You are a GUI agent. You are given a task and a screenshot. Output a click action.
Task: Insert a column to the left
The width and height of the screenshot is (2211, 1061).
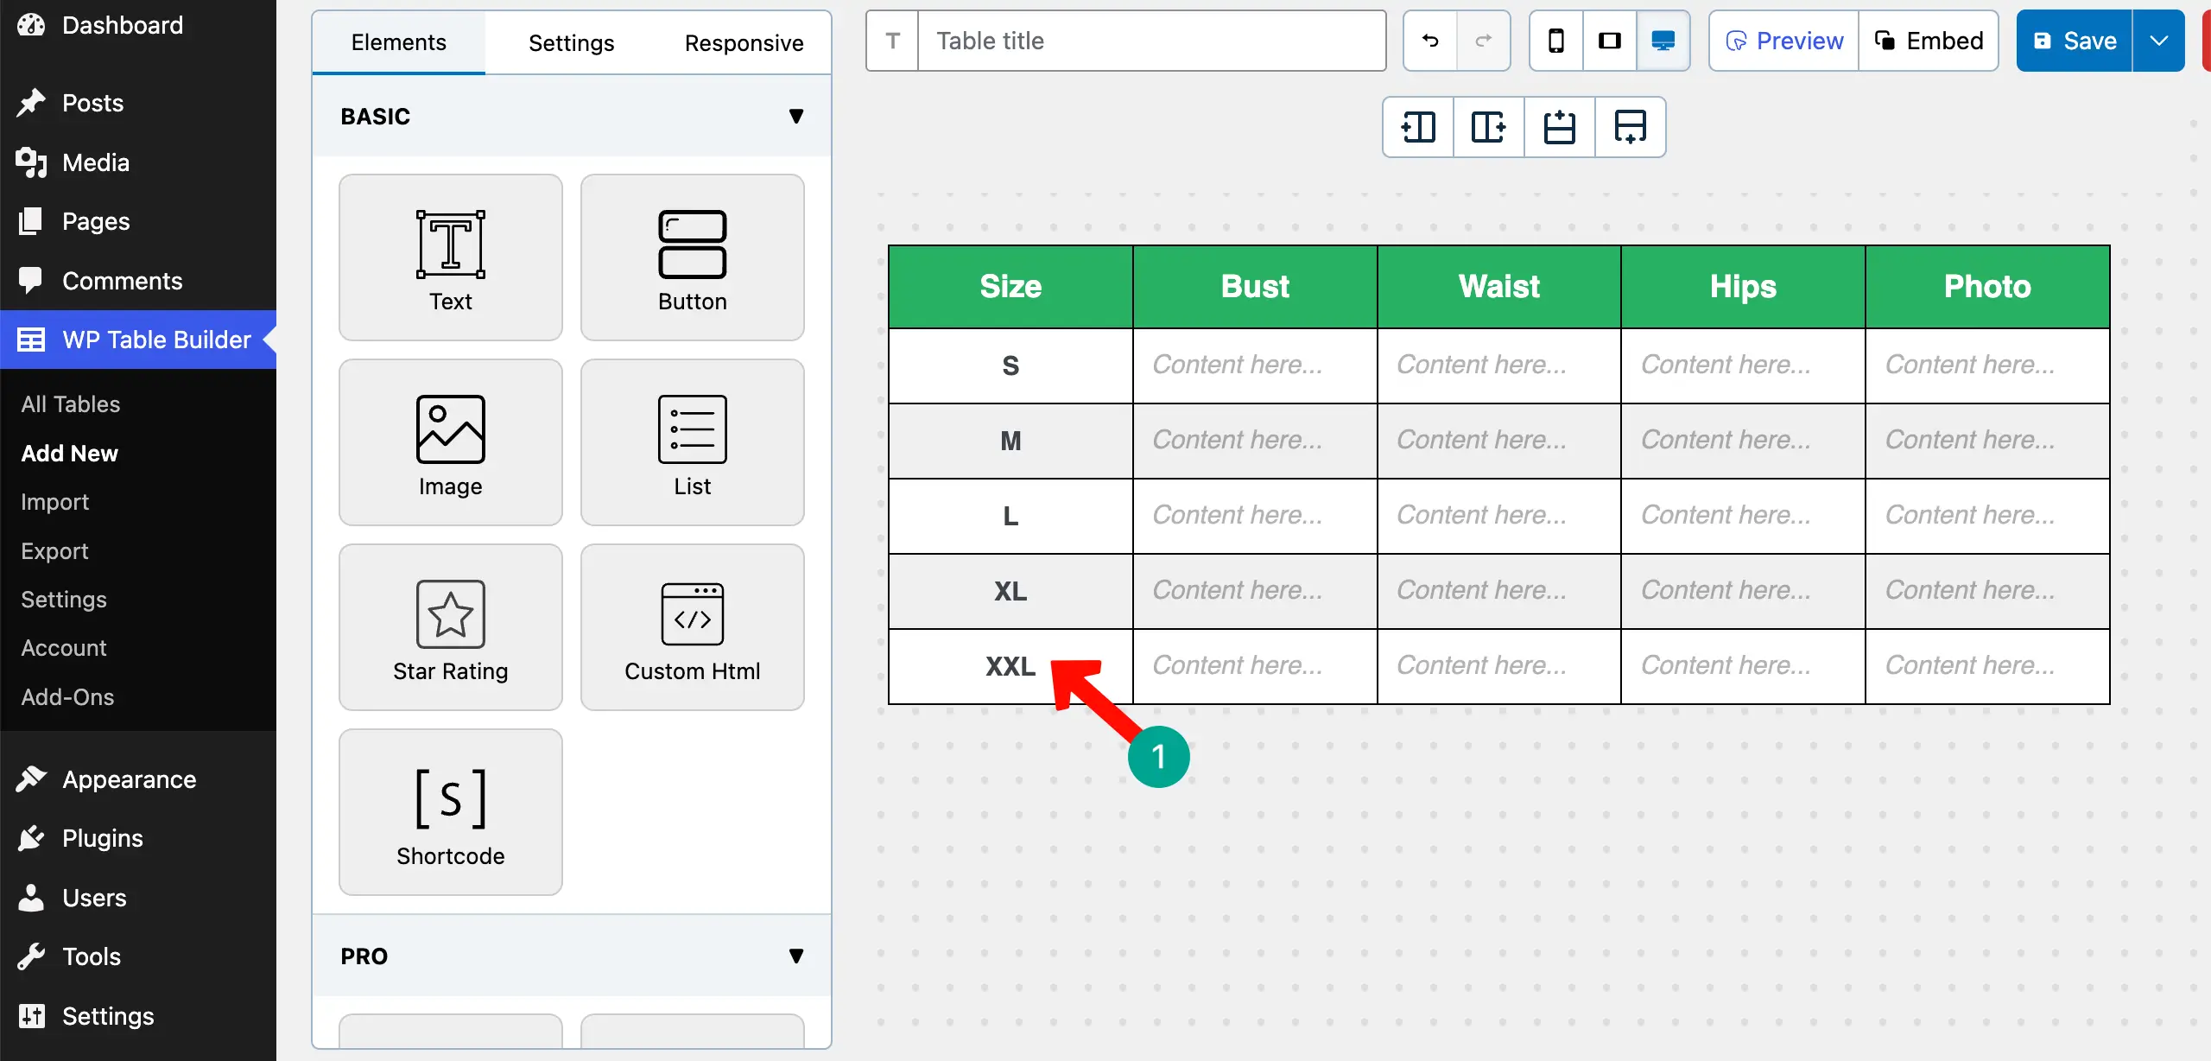(1417, 127)
